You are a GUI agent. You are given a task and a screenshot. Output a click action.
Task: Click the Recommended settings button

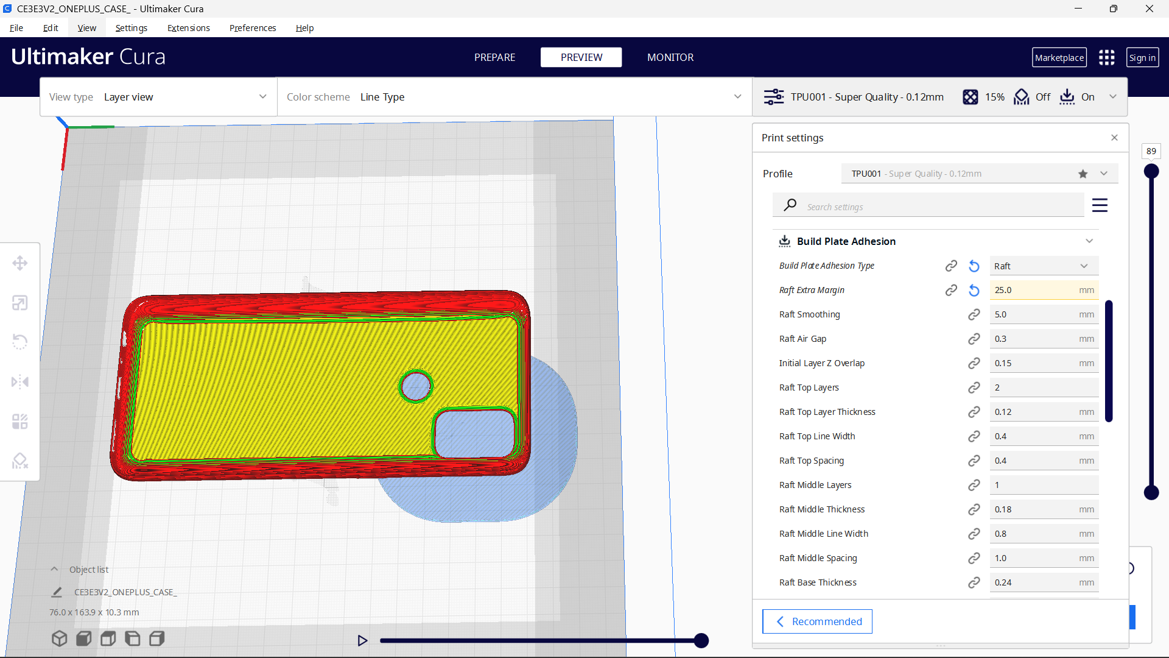(x=817, y=621)
